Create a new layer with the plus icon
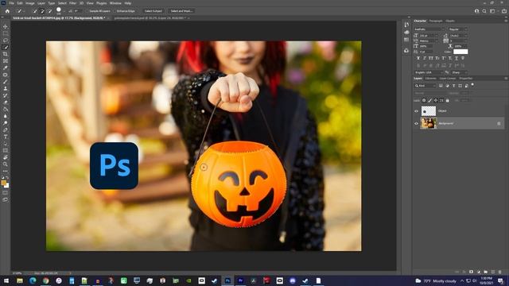 click(x=493, y=272)
